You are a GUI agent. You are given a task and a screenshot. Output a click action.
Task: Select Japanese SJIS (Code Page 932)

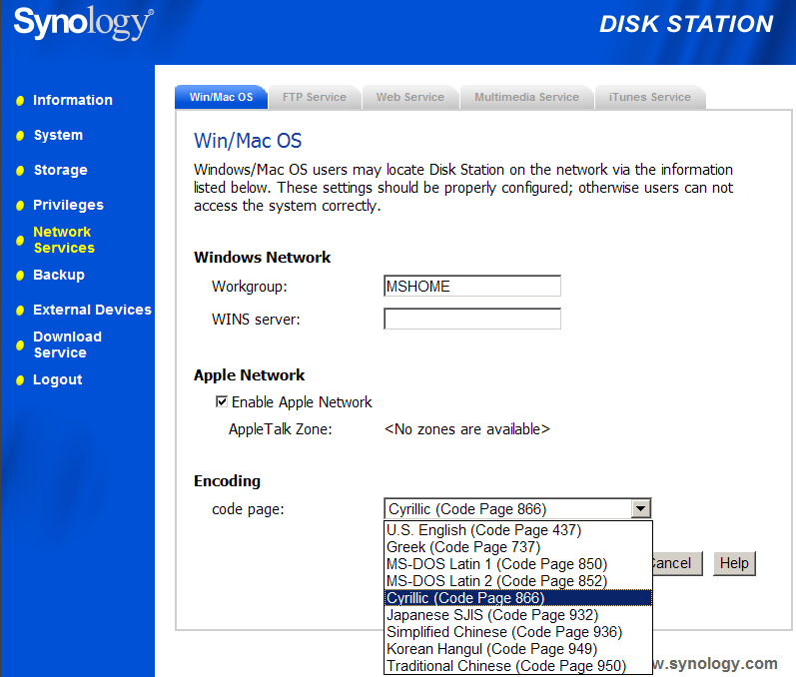click(x=518, y=615)
